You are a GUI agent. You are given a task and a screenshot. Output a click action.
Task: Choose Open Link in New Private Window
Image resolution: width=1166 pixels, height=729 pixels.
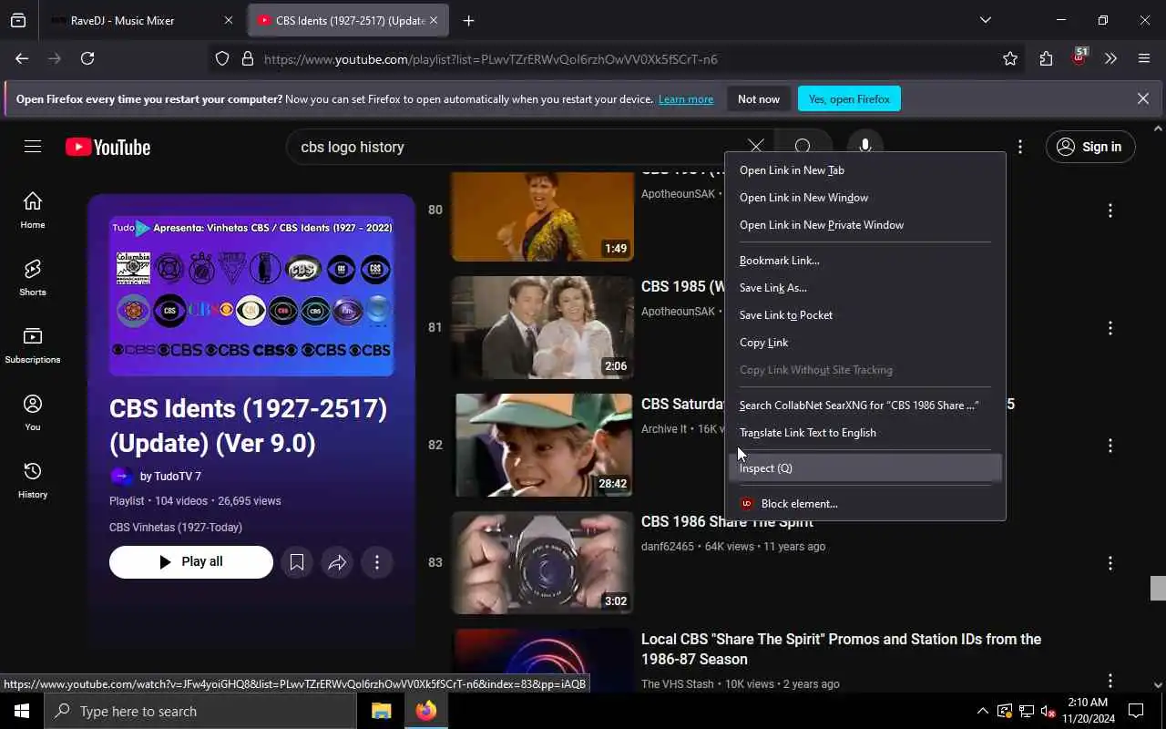tap(865, 225)
